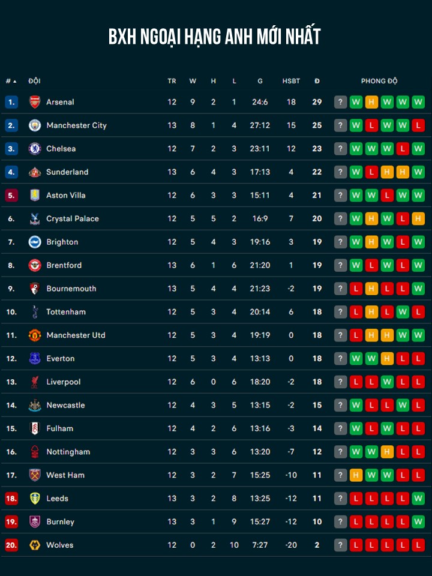
Task: Click the Arsenal club crest icon
Action: click(x=35, y=102)
